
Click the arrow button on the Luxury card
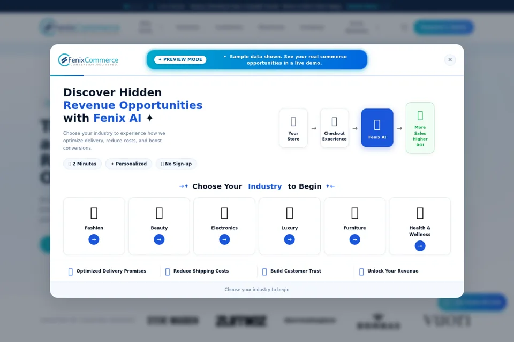tap(290, 239)
